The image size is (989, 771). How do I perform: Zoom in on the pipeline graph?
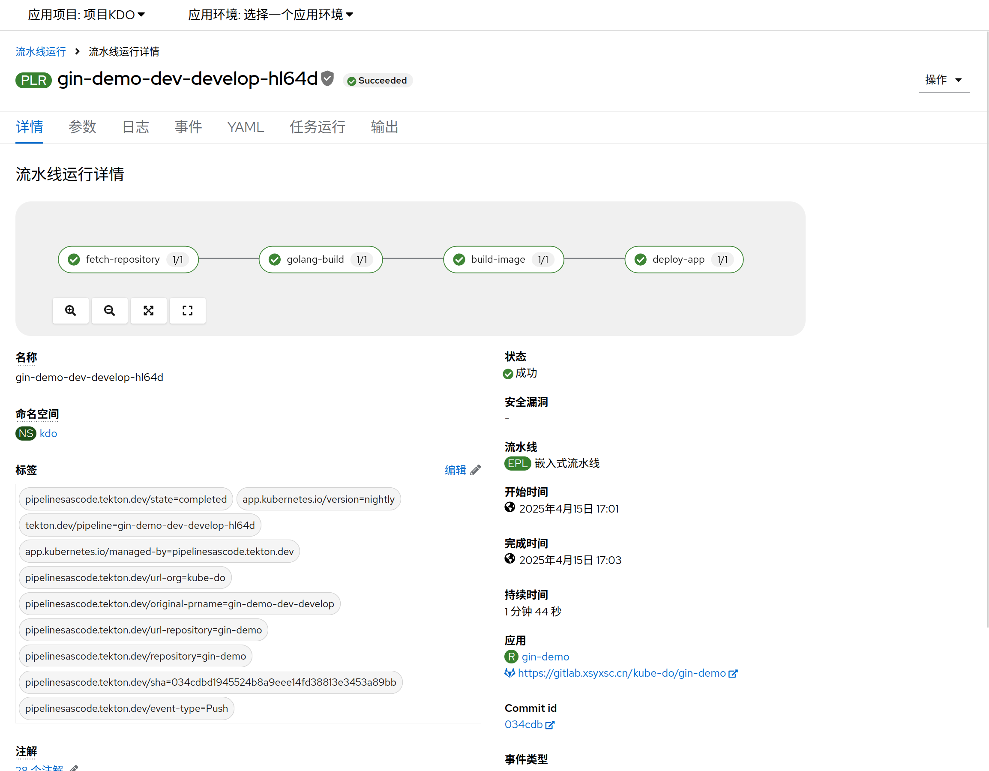pos(71,310)
